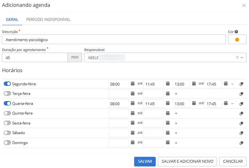Disable the Segunda-feira toggle
This screenshot has height=168, width=249.
7,84
